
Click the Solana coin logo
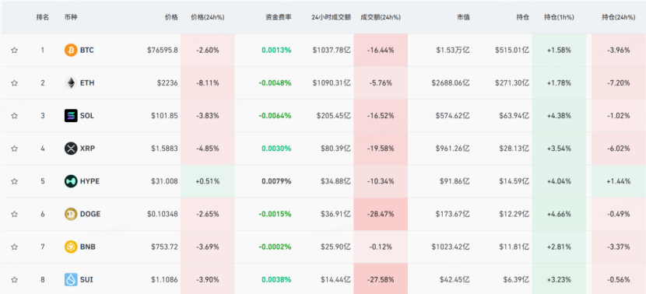[71, 116]
